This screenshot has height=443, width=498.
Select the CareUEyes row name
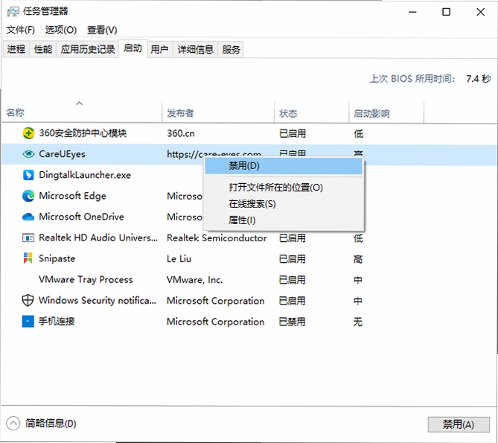coord(62,154)
